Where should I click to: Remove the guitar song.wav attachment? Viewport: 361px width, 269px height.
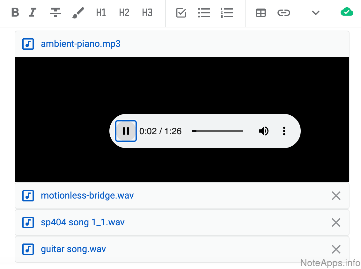(x=336, y=249)
